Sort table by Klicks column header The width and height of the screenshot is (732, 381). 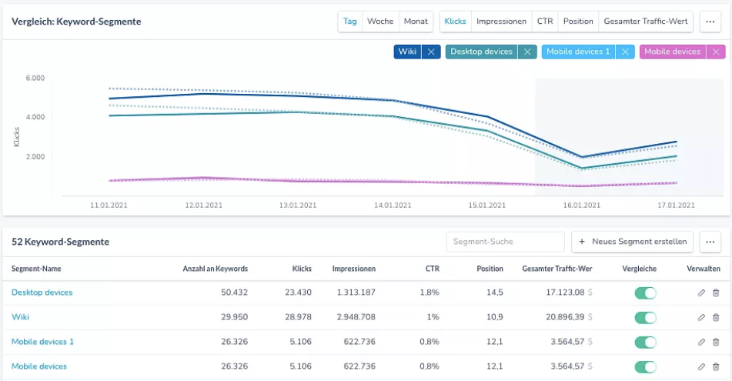(302, 269)
